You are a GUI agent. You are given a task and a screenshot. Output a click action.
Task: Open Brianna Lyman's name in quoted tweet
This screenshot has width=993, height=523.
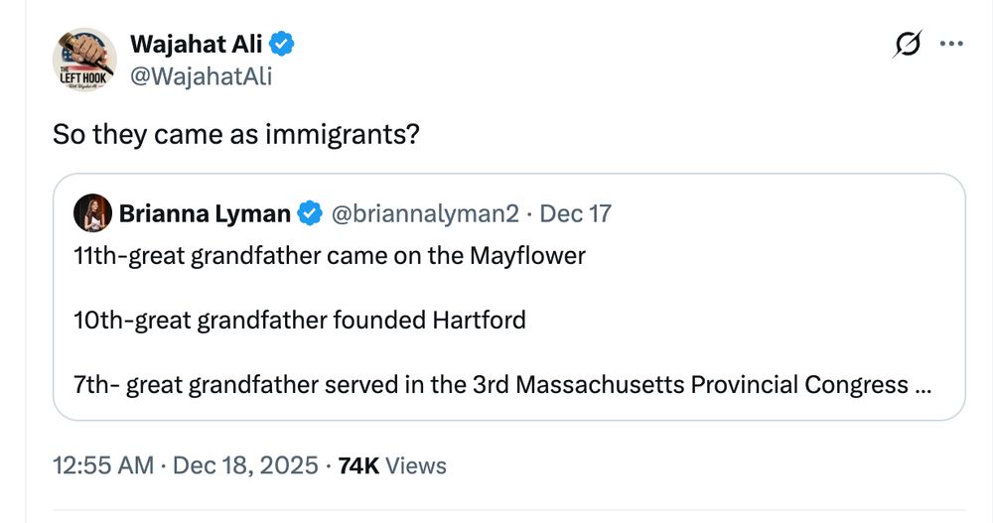tap(205, 213)
